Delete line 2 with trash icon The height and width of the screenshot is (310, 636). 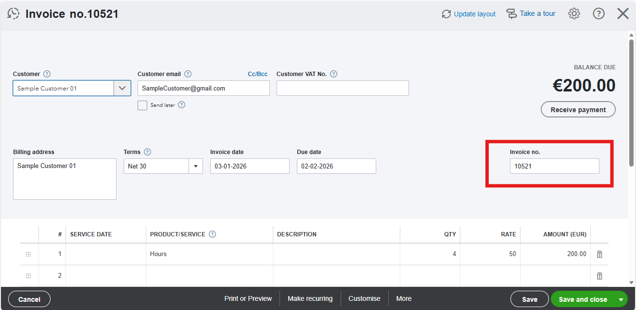(599, 276)
